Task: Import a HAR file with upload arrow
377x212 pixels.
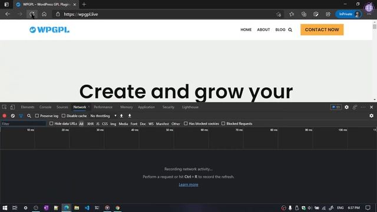Action: pyautogui.click(x=121, y=116)
